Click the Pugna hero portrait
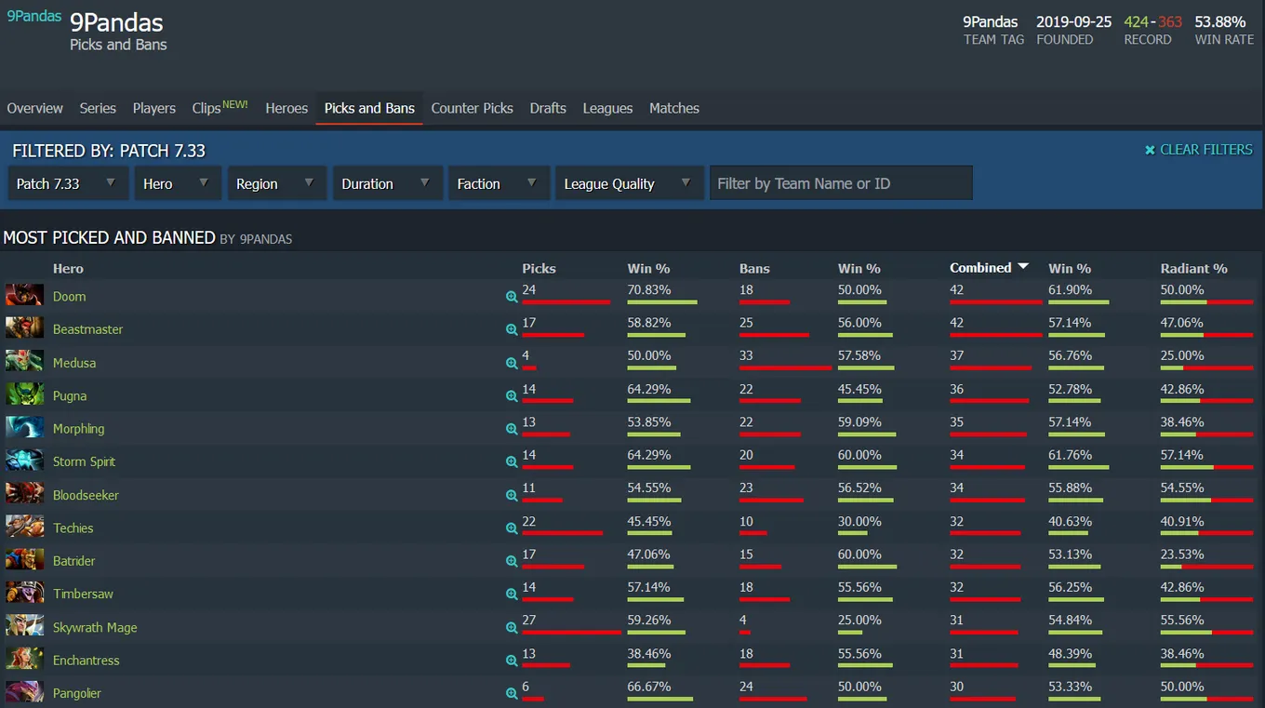Viewport: 1265px width, 708px height. (24, 394)
